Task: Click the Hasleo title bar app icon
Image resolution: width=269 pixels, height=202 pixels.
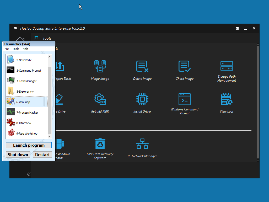Action: 16,28
